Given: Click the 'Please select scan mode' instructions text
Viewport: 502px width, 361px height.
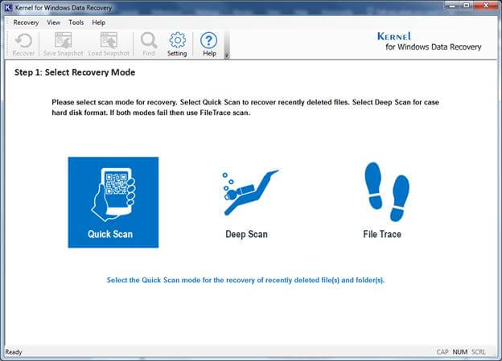Looking at the screenshot, I should pyautogui.click(x=245, y=108).
